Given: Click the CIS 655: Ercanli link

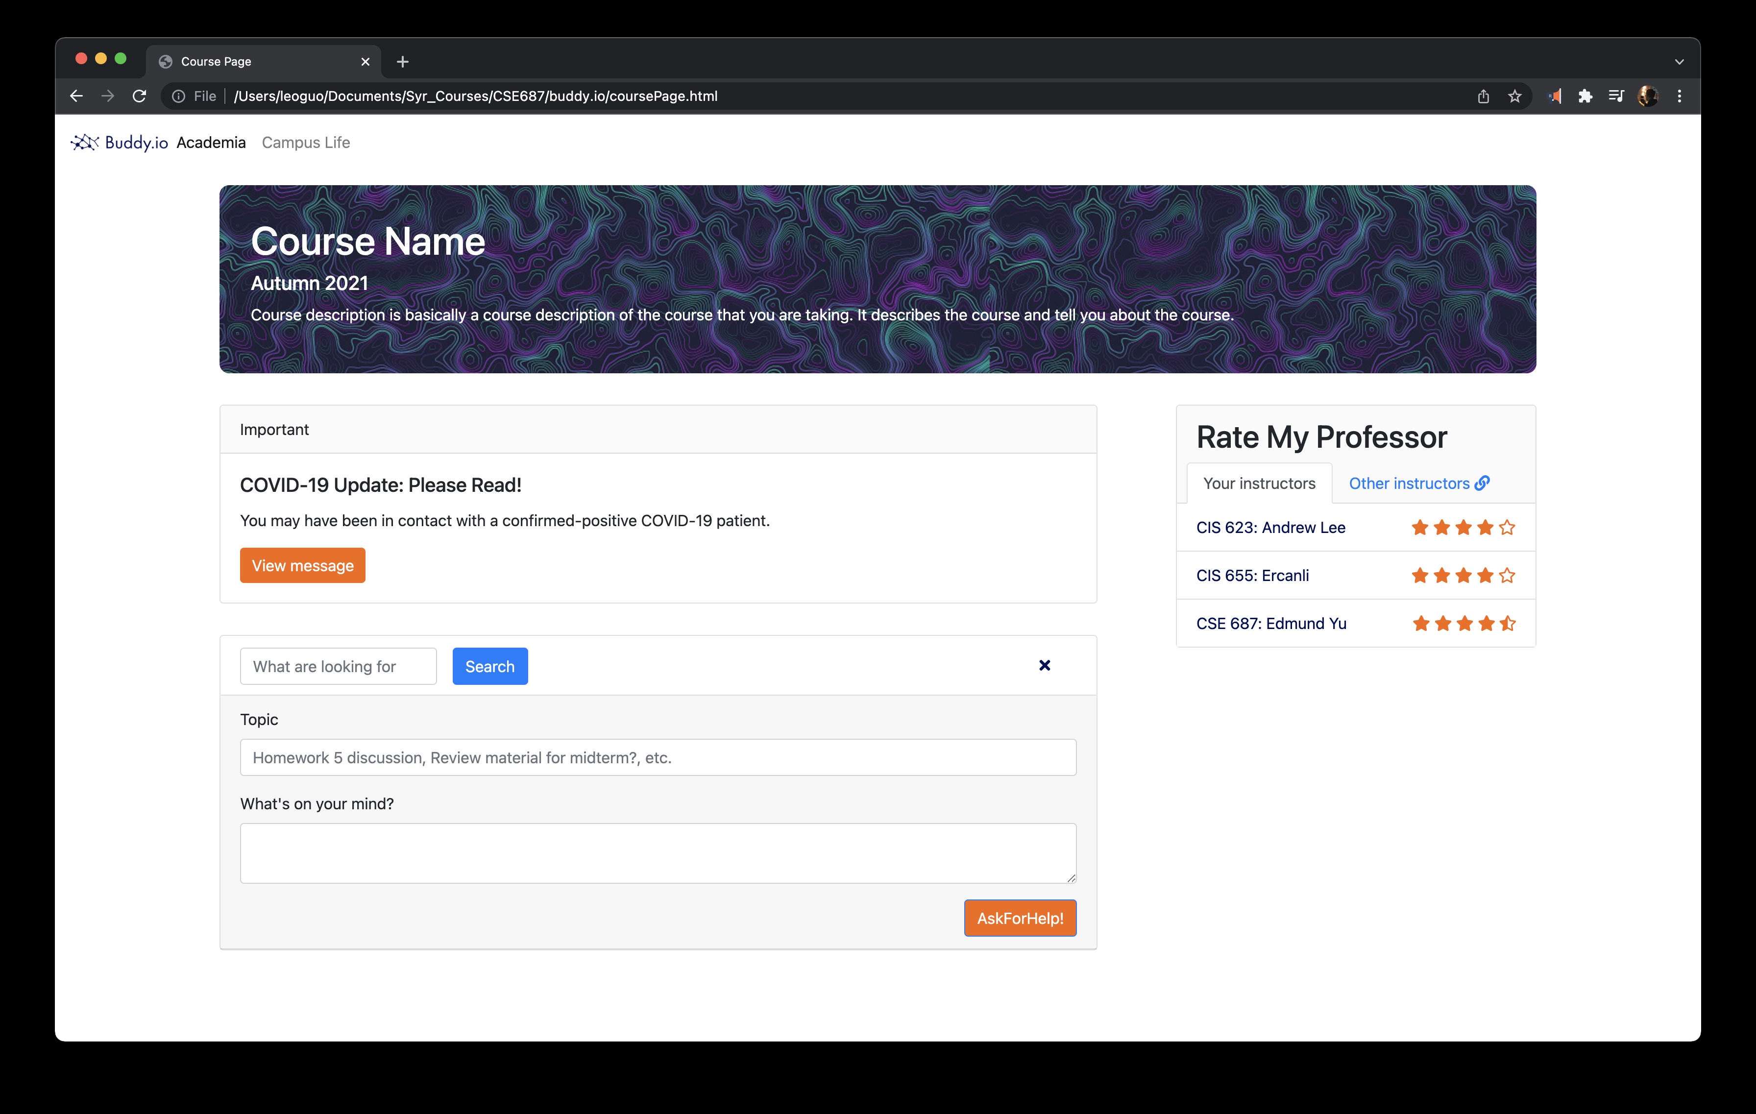Looking at the screenshot, I should (x=1252, y=575).
